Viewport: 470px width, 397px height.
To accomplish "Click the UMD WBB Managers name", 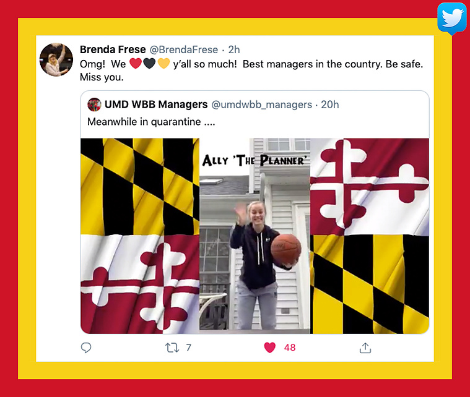I will coord(156,105).
